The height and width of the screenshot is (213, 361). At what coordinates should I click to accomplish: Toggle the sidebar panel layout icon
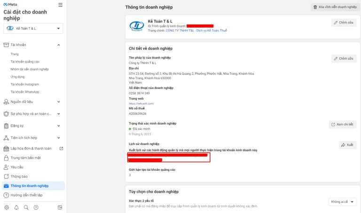(x=60, y=207)
